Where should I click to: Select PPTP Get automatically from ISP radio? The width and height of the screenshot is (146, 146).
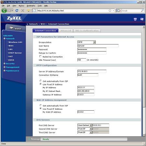point(41,81)
